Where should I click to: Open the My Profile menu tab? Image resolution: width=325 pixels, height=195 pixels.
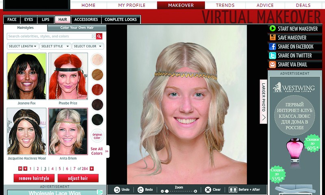(x=132, y=5)
